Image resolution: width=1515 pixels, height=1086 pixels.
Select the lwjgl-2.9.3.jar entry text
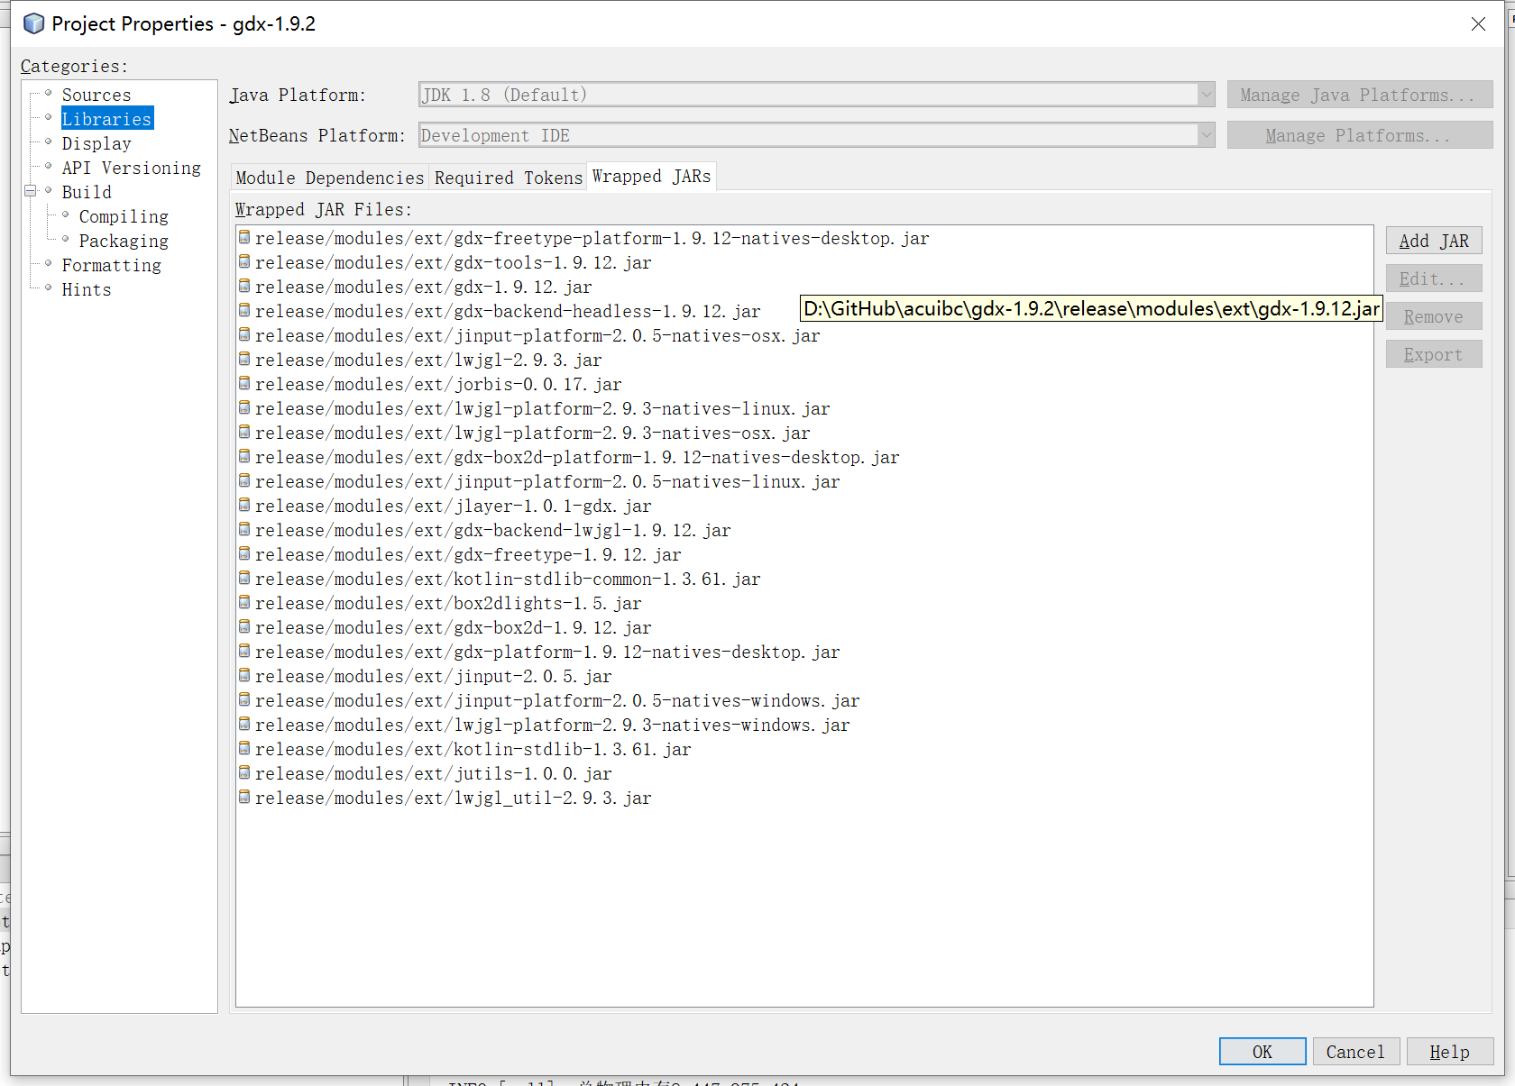click(428, 360)
